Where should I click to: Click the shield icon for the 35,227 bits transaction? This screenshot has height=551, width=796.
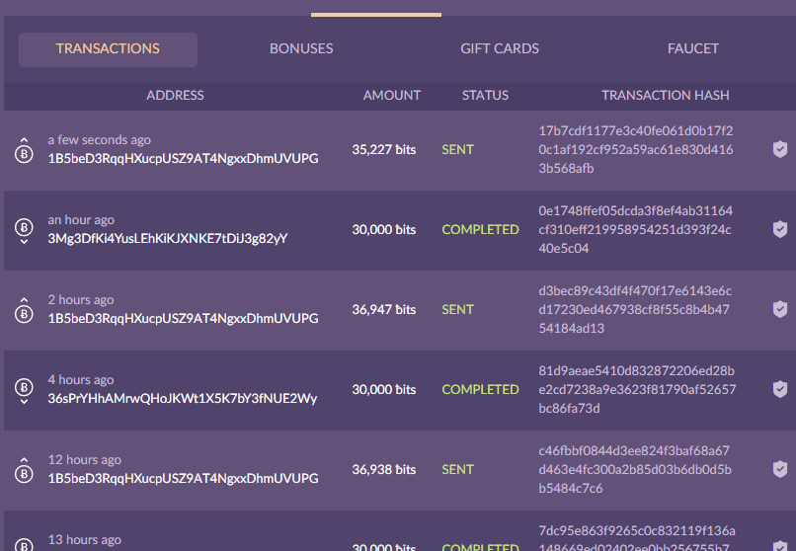point(780,150)
